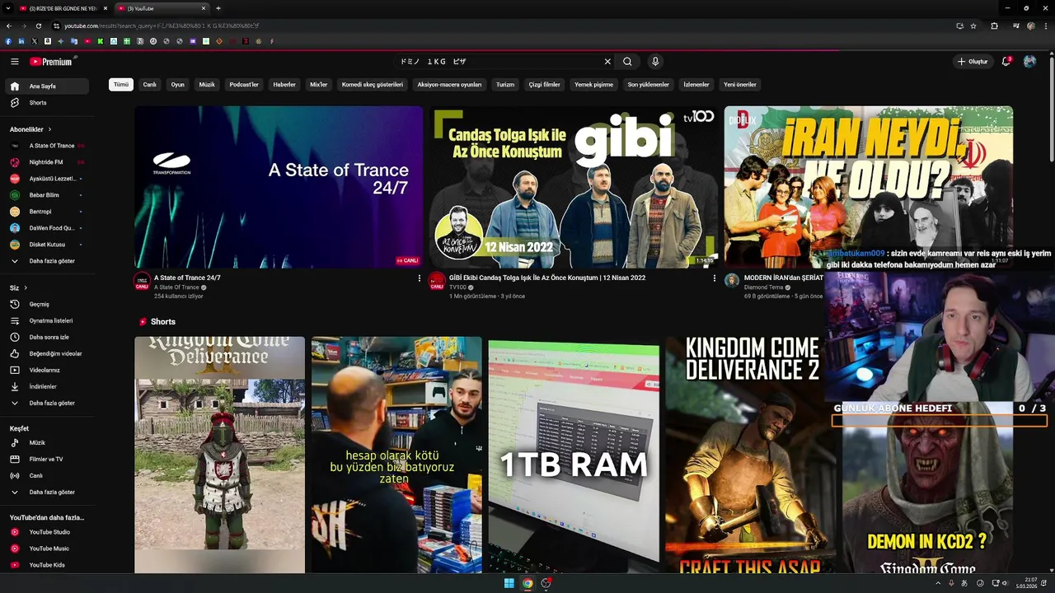
Task: Select the Yeni öneriler chip
Action: [x=740, y=84]
